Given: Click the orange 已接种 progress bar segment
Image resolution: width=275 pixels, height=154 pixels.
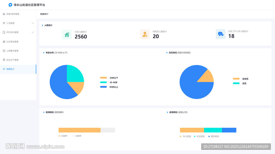Looking at the screenshot, I should (x=79, y=130).
